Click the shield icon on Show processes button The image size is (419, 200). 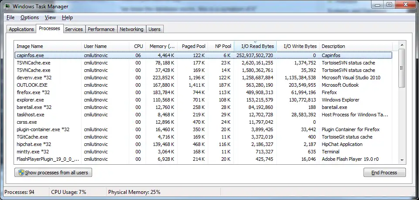coord(21,173)
